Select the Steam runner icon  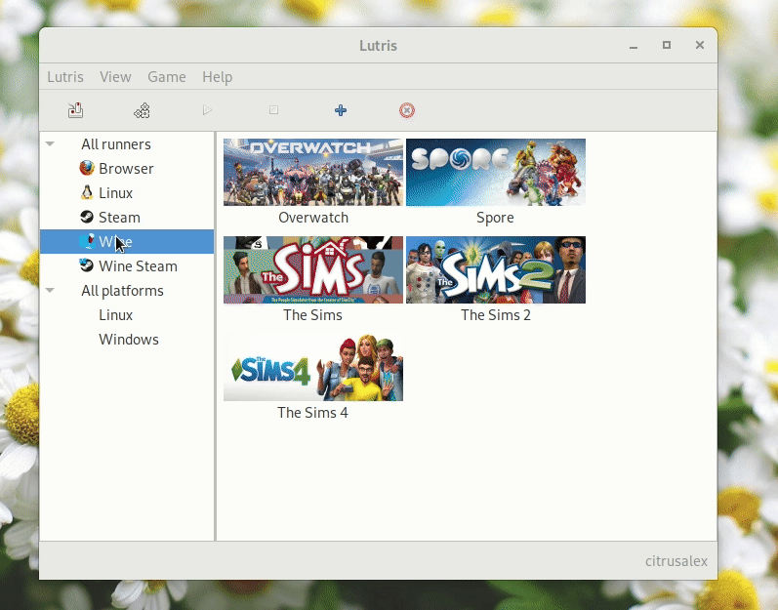[87, 217]
